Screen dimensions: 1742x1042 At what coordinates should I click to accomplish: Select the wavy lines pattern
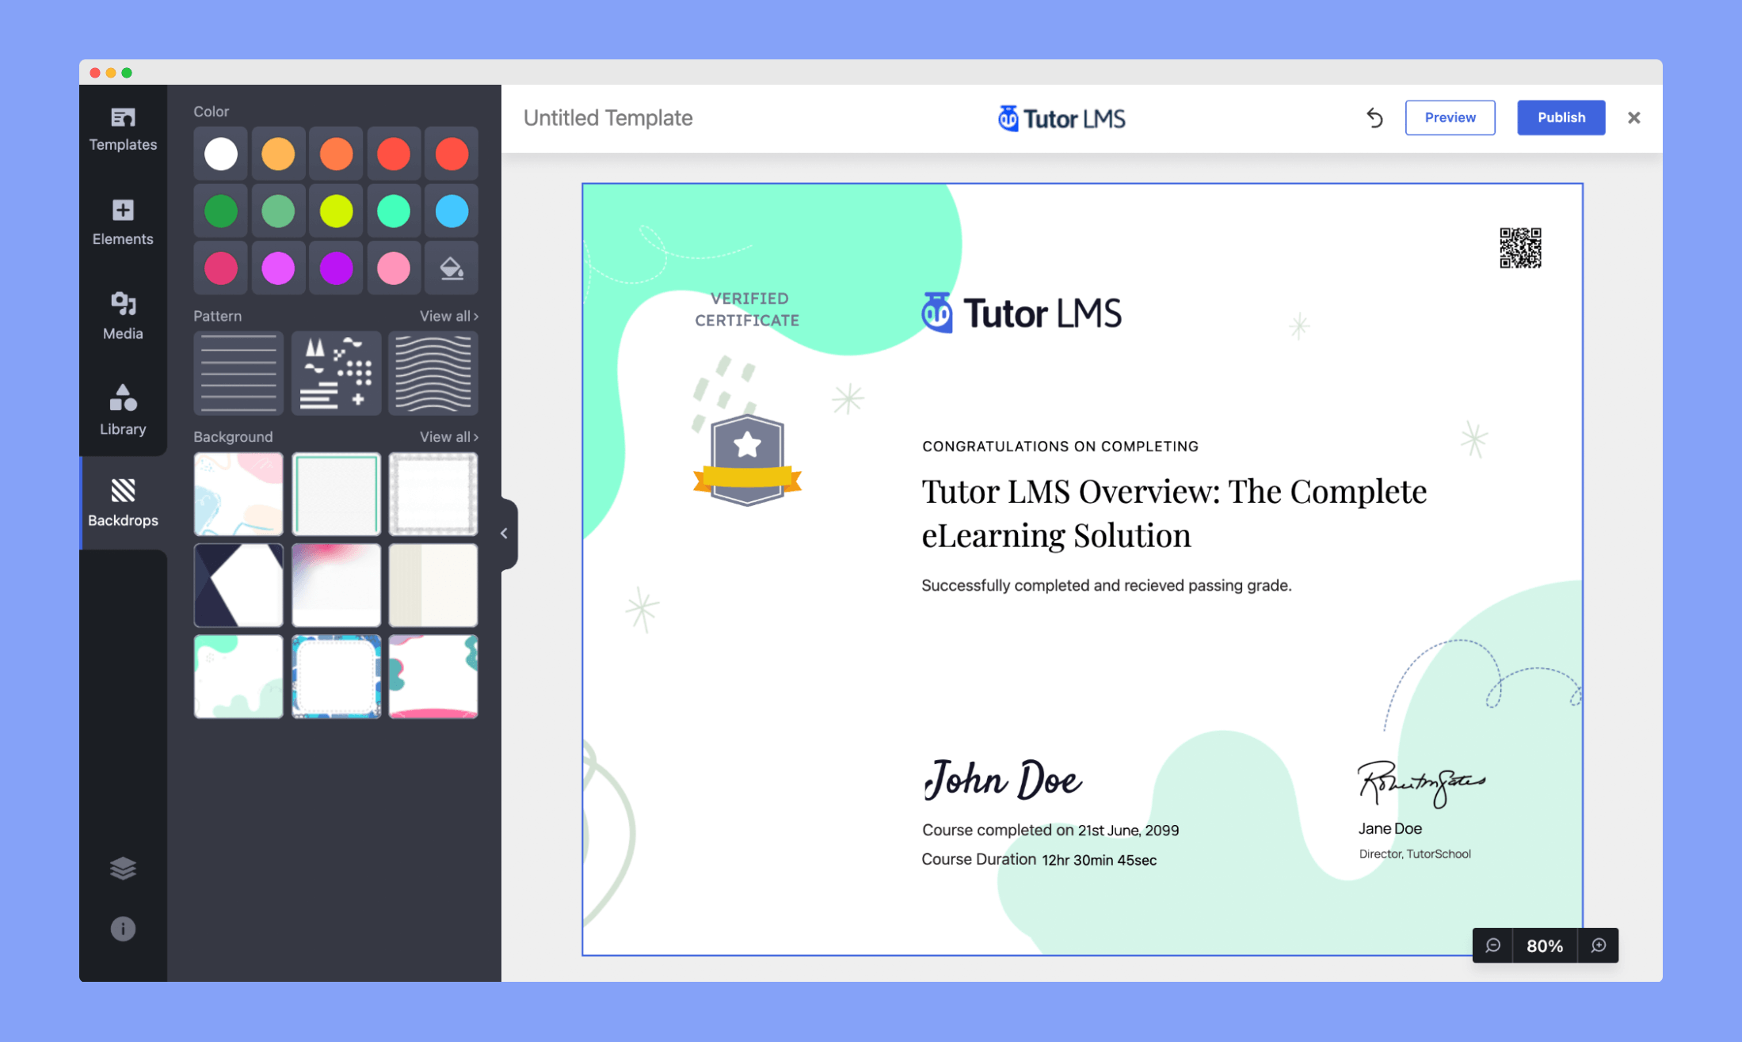pos(433,373)
